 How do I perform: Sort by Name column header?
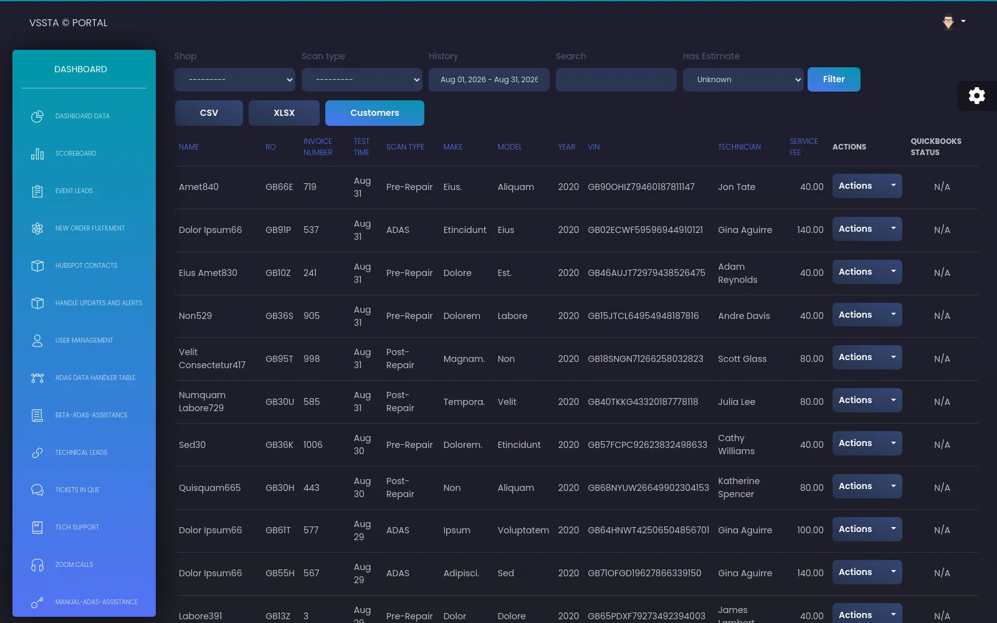pyautogui.click(x=189, y=147)
